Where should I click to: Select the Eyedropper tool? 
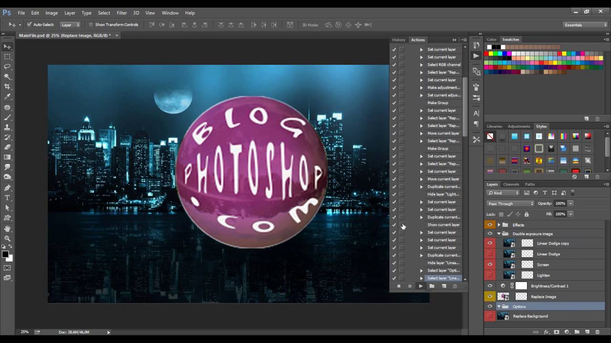point(8,97)
